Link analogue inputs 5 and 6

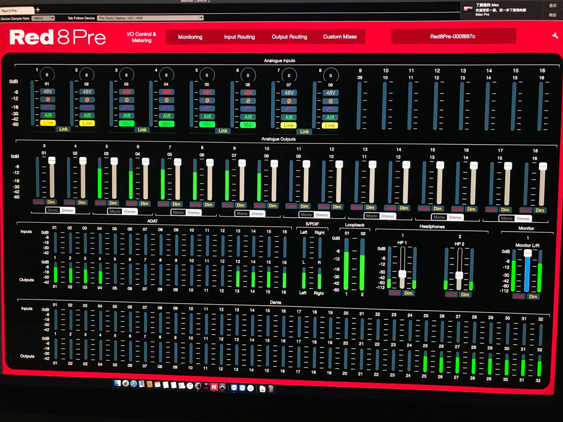(223, 131)
